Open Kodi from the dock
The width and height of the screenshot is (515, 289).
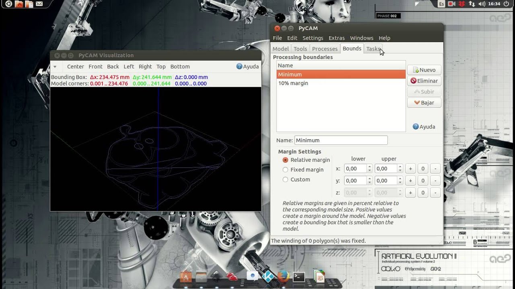pyautogui.click(x=268, y=276)
